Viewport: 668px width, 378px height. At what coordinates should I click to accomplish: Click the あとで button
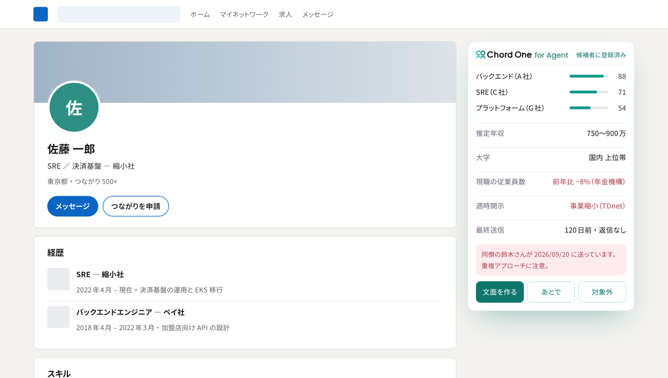[551, 292]
